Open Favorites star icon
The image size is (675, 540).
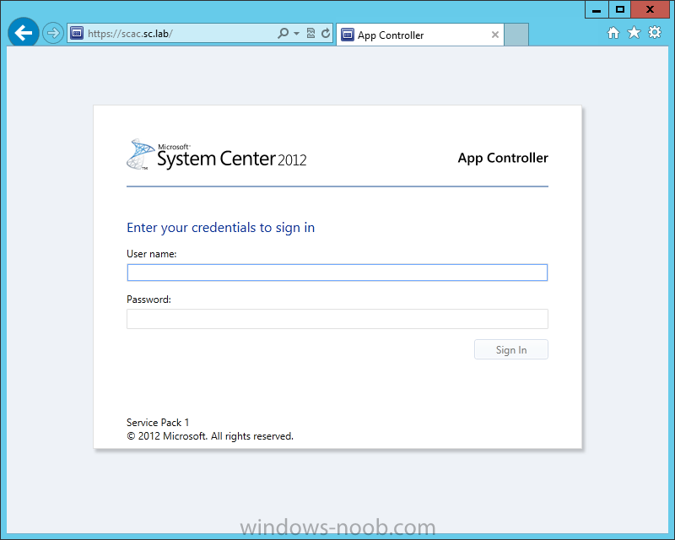(634, 32)
